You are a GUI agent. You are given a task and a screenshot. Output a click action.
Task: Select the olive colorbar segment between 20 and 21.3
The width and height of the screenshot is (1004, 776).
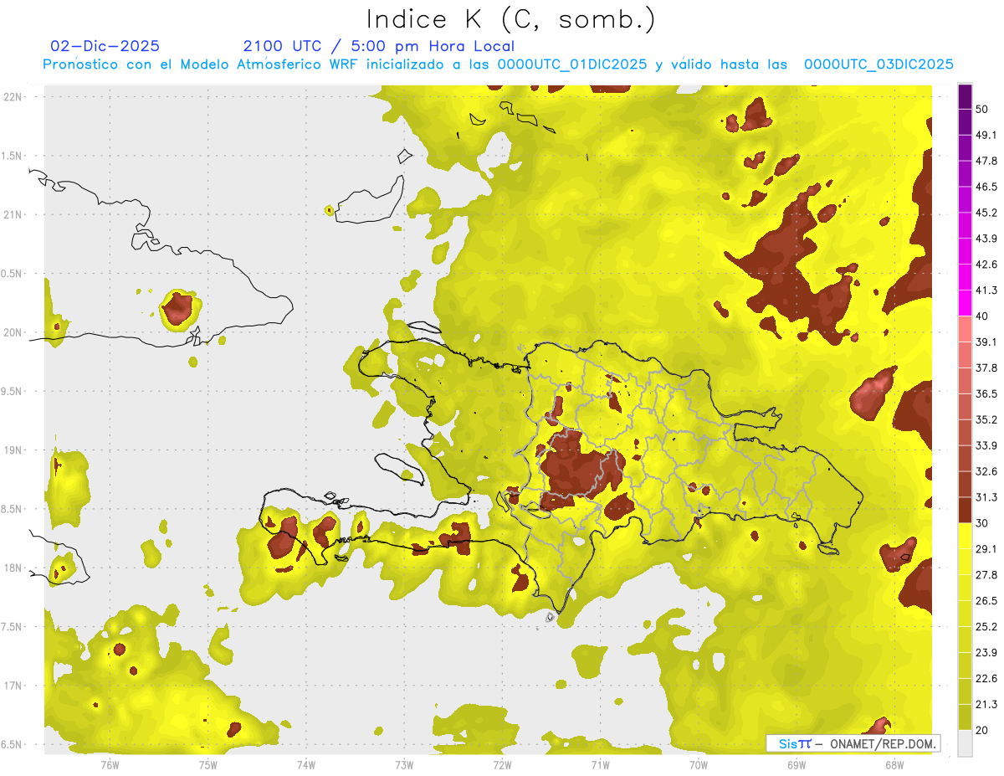coord(965,717)
